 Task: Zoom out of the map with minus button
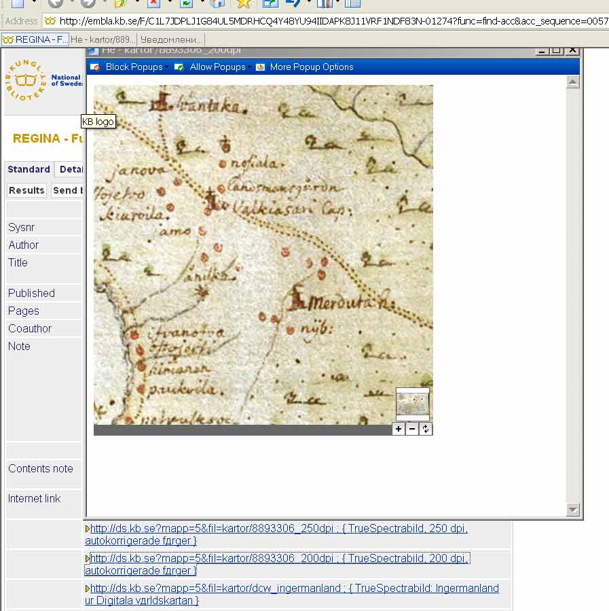(x=412, y=429)
